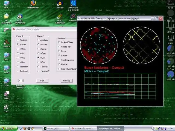The height and width of the screenshot is (131, 175).
Task: Open the YALE desktop shortcut
Action: click(7, 107)
